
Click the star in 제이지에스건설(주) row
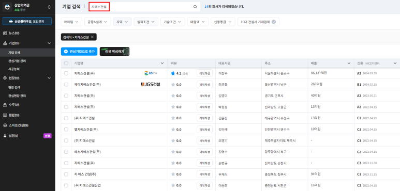point(173,85)
